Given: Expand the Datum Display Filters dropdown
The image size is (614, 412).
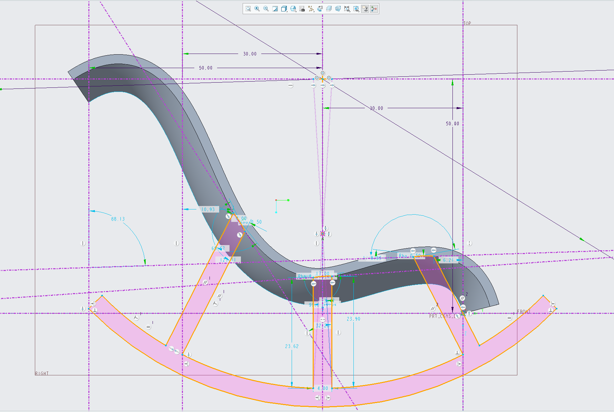Looking at the screenshot, I should coord(311,9).
